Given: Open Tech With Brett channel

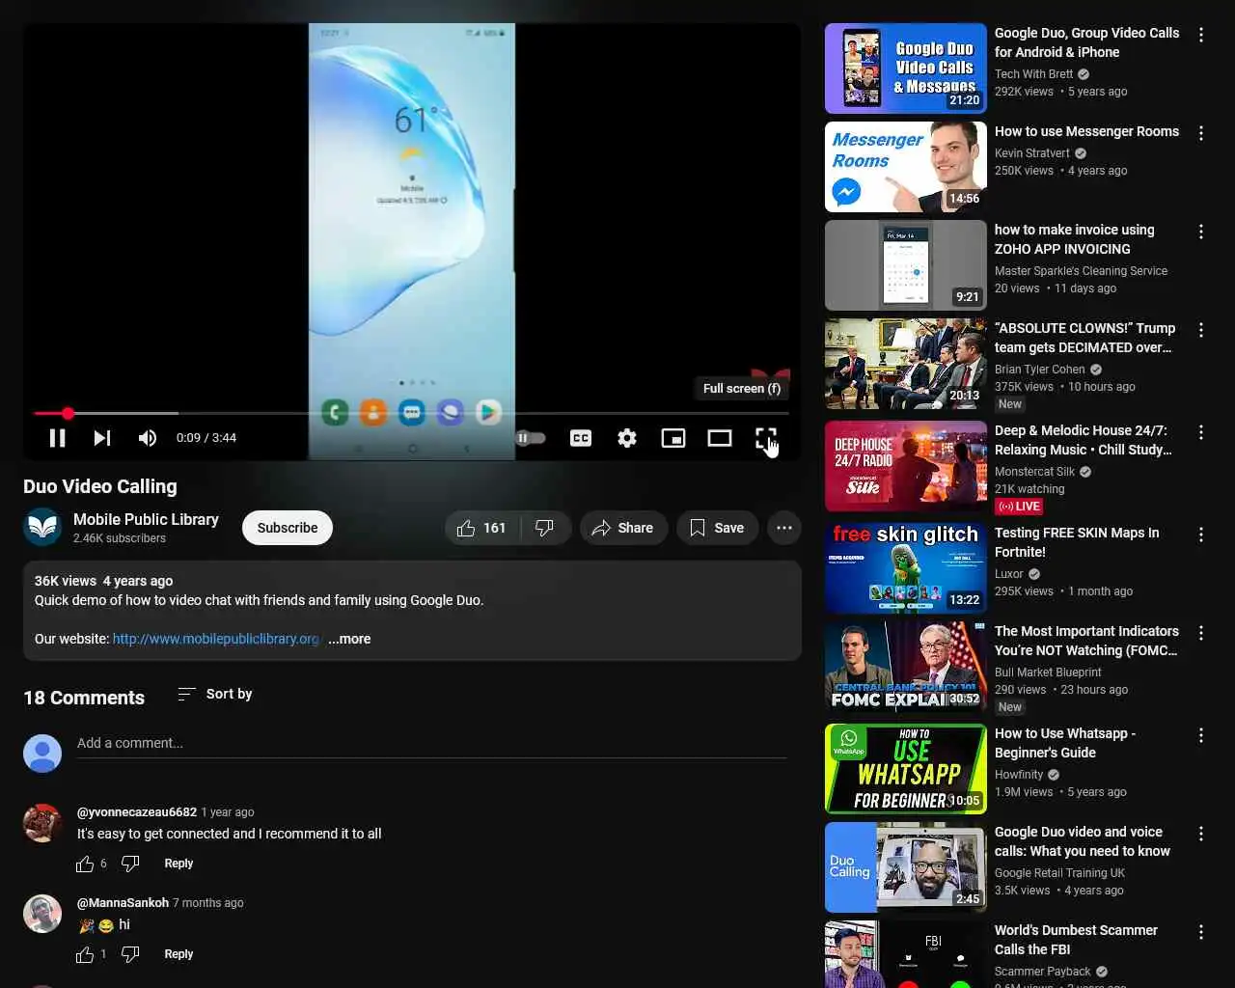Looking at the screenshot, I should click(1034, 74).
